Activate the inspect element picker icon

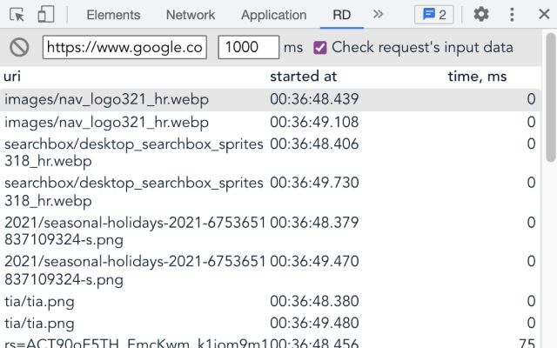coord(17,15)
